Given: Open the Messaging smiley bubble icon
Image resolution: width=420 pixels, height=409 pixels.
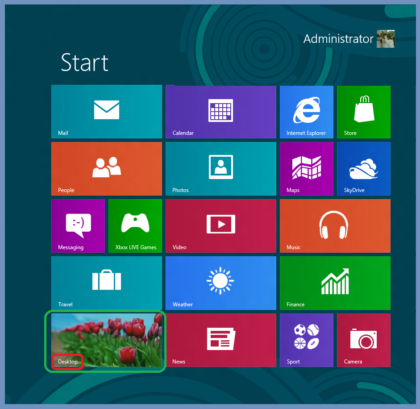Looking at the screenshot, I should point(78,225).
